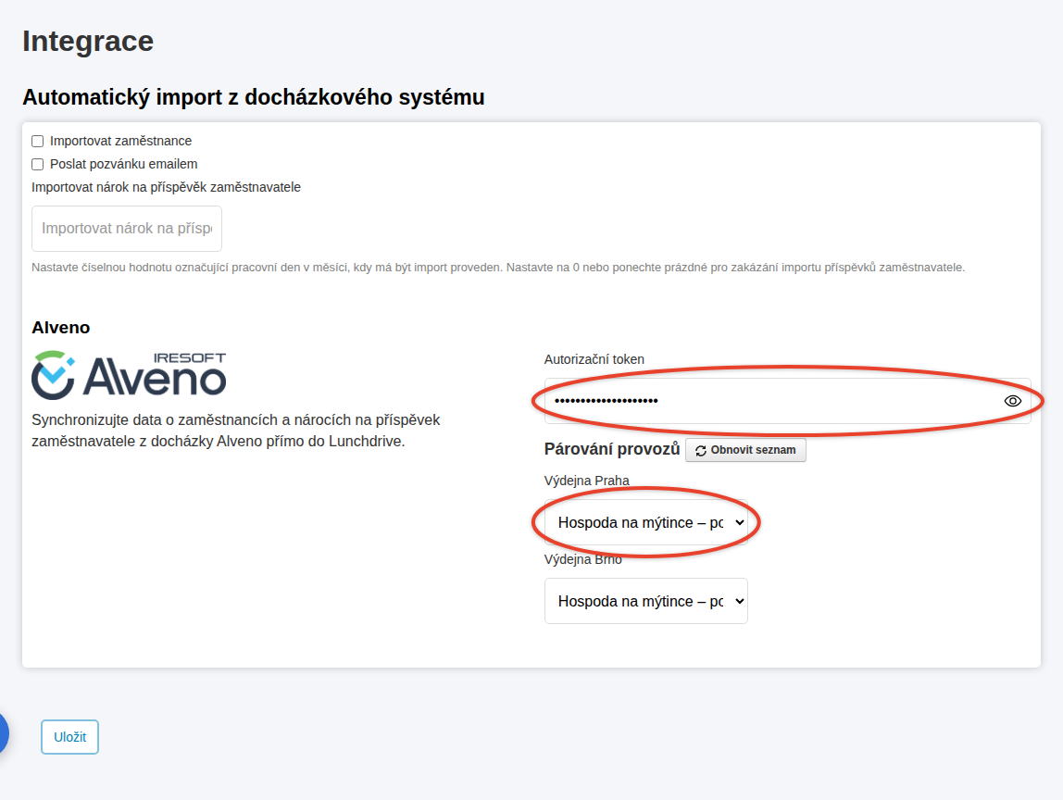
Task: Click the Párování provozů heading
Action: tap(611, 449)
